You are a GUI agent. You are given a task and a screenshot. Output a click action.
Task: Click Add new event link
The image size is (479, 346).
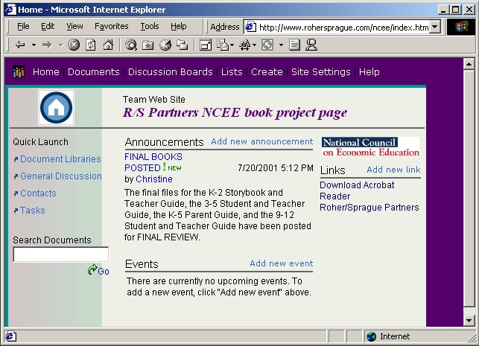pos(282,263)
